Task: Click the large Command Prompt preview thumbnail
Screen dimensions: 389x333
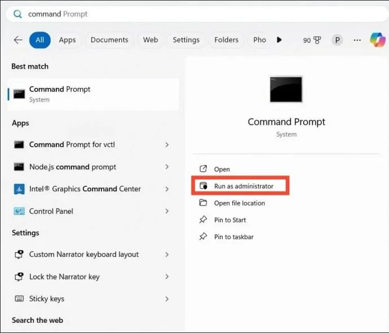Action: [x=286, y=89]
